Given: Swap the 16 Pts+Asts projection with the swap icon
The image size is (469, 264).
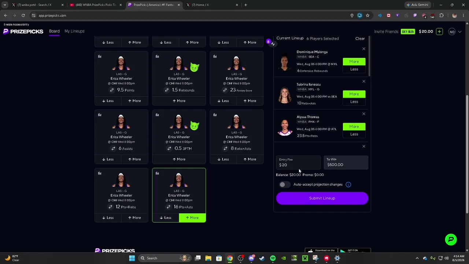Looking at the screenshot, I should coord(168,207).
